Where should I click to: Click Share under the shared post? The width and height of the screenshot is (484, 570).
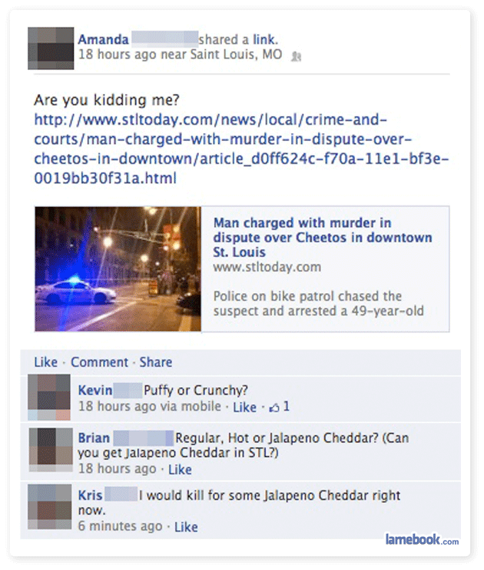pos(156,362)
